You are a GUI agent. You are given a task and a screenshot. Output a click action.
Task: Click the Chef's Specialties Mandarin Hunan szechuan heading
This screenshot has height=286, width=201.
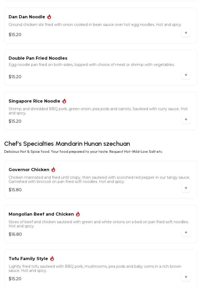pyautogui.click(x=67, y=144)
